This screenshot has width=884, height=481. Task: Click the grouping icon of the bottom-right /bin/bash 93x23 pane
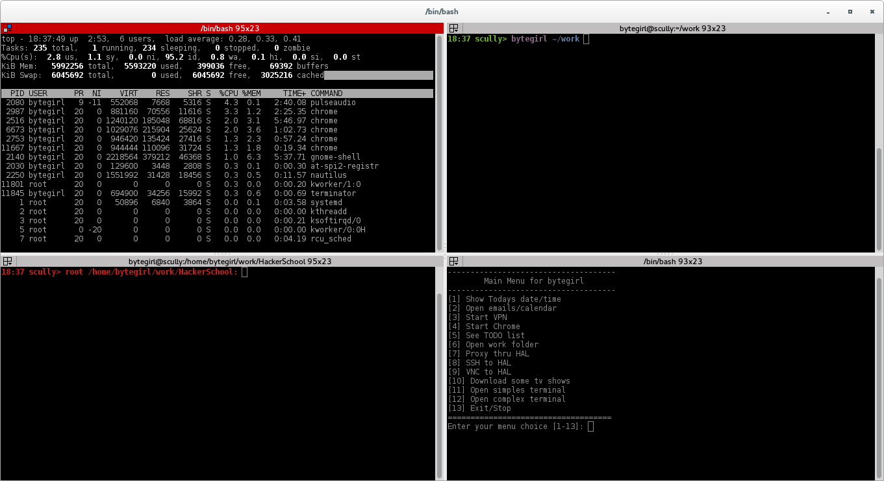pyautogui.click(x=454, y=261)
